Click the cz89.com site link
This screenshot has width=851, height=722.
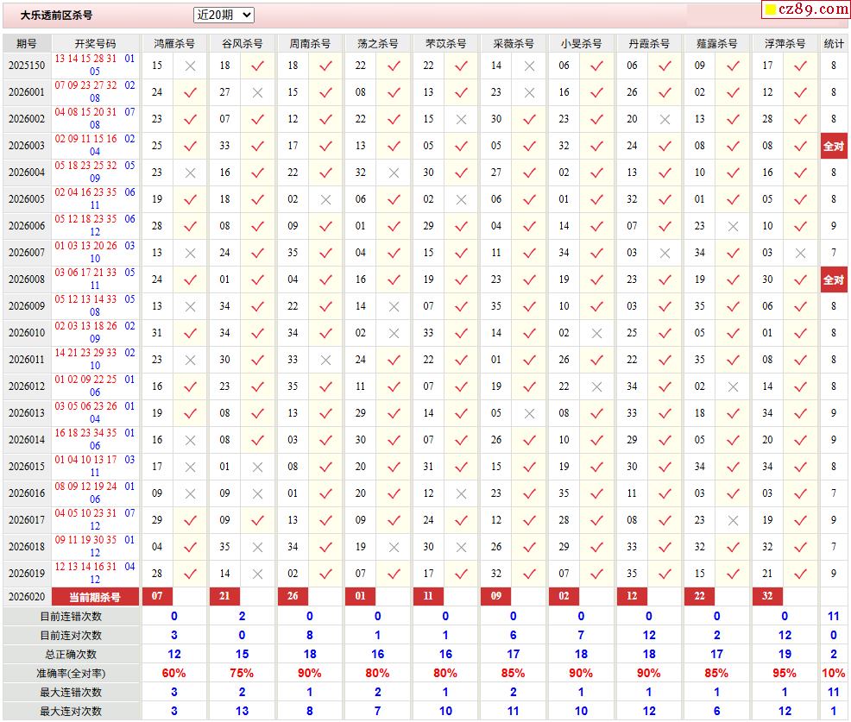[806, 9]
